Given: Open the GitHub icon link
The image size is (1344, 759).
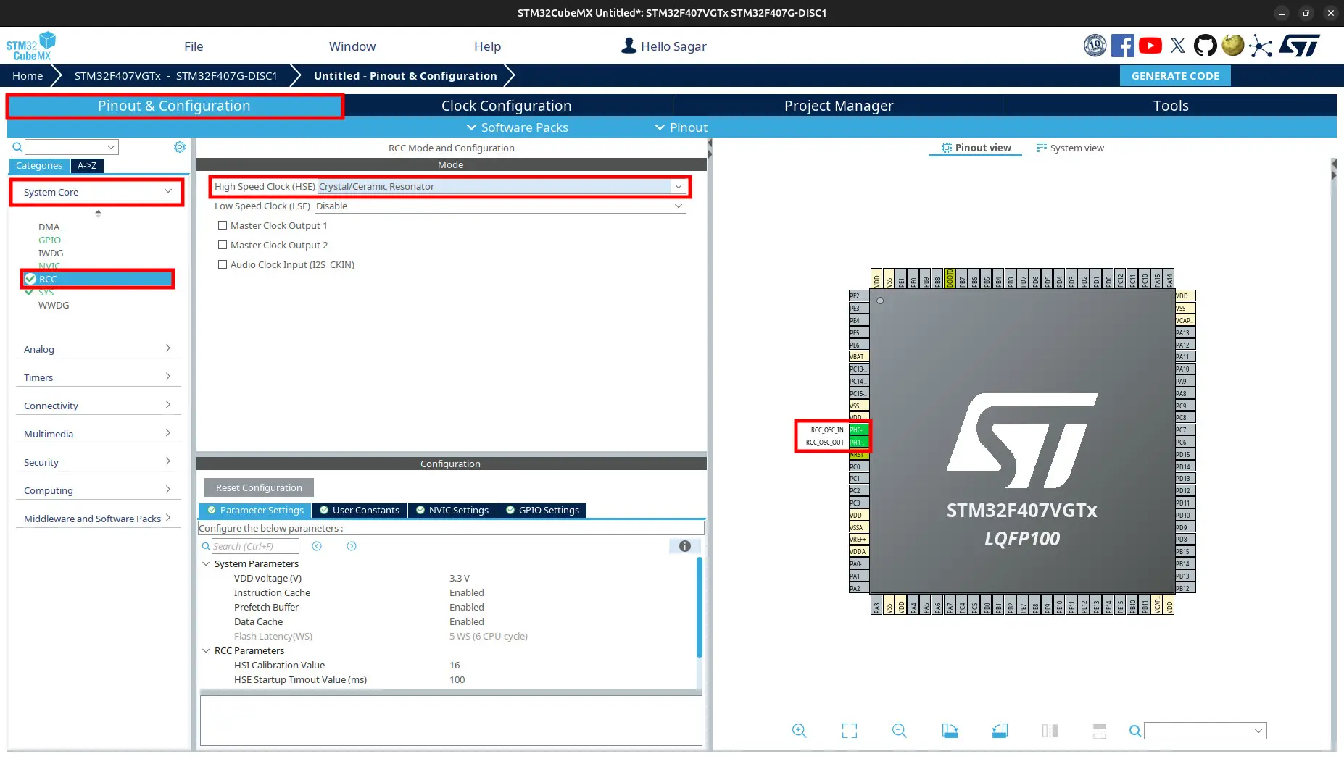Looking at the screenshot, I should pos(1205,46).
